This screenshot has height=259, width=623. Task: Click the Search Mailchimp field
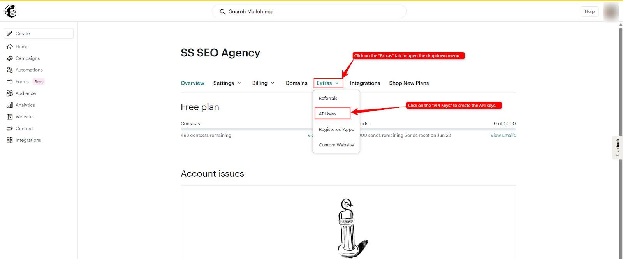(x=309, y=12)
